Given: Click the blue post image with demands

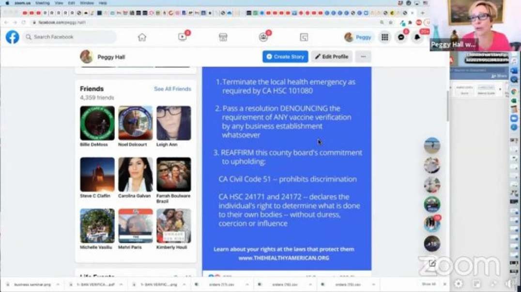Looking at the screenshot, I should point(287,168).
